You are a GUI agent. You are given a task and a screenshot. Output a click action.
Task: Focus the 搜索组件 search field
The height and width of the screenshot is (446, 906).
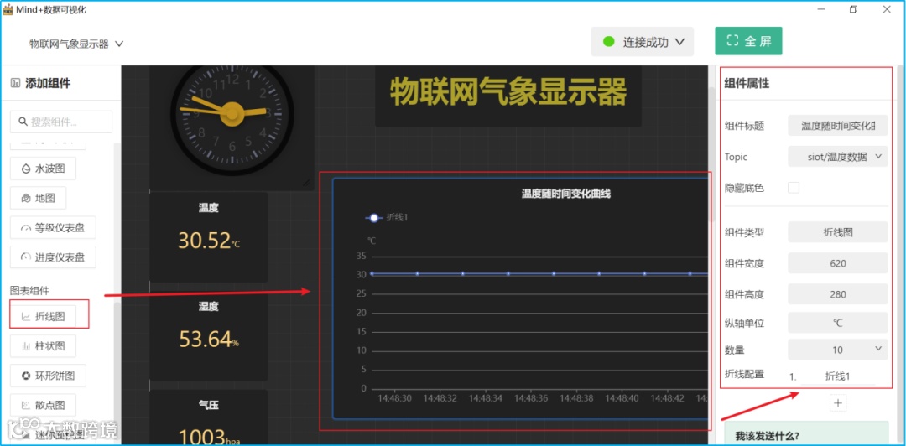coord(61,122)
